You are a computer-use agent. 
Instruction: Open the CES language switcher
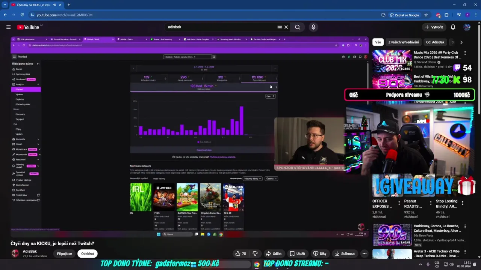[x=437, y=264]
